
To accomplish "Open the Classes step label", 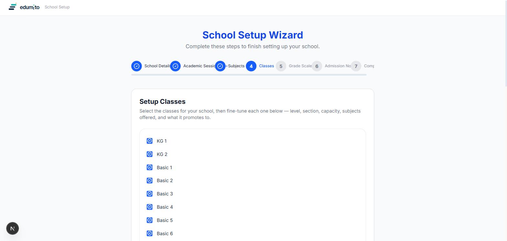I will [x=266, y=66].
